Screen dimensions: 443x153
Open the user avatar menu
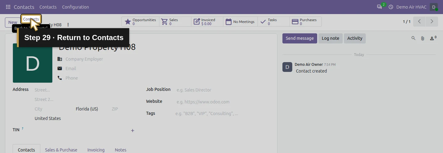click(434, 7)
